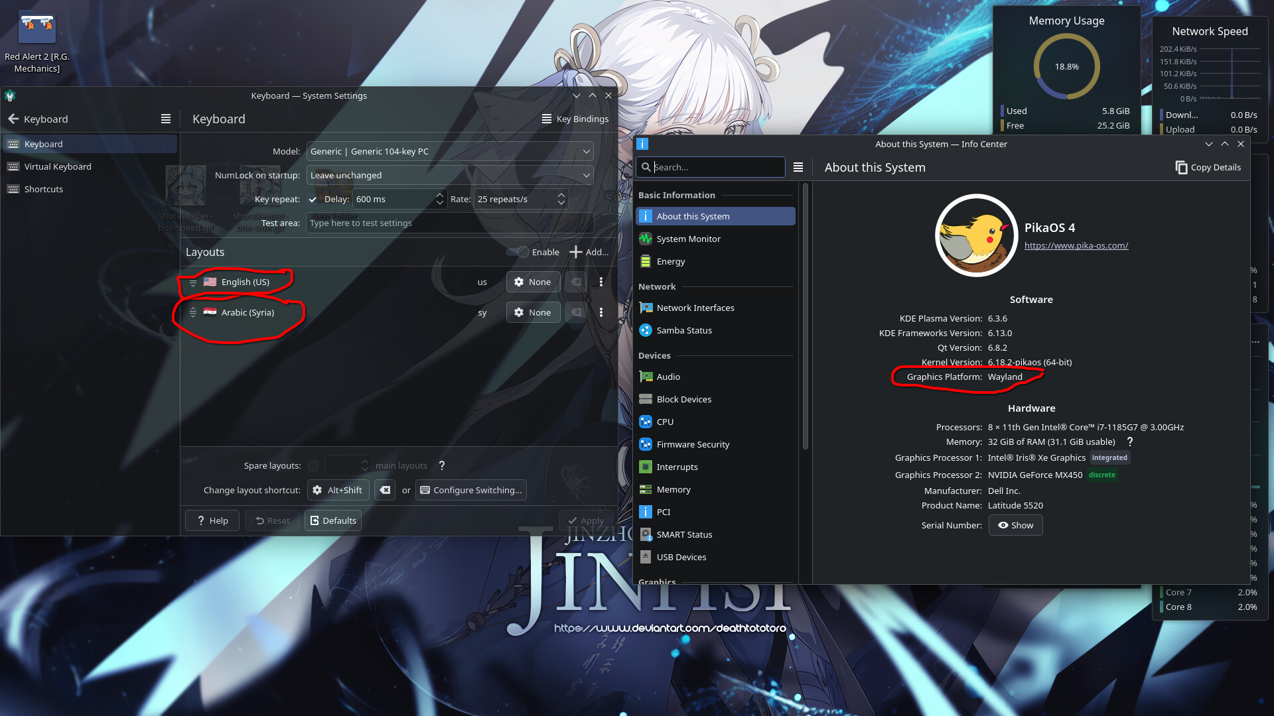This screenshot has width=1274, height=716.
Task: Toggle the Key repeat checkbox
Action: tap(313, 199)
